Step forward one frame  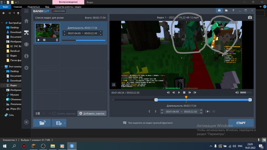click(x=190, y=92)
